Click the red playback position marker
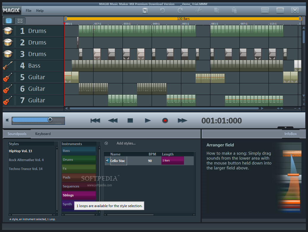The height and width of the screenshot is (232, 308). (x=64, y=23)
